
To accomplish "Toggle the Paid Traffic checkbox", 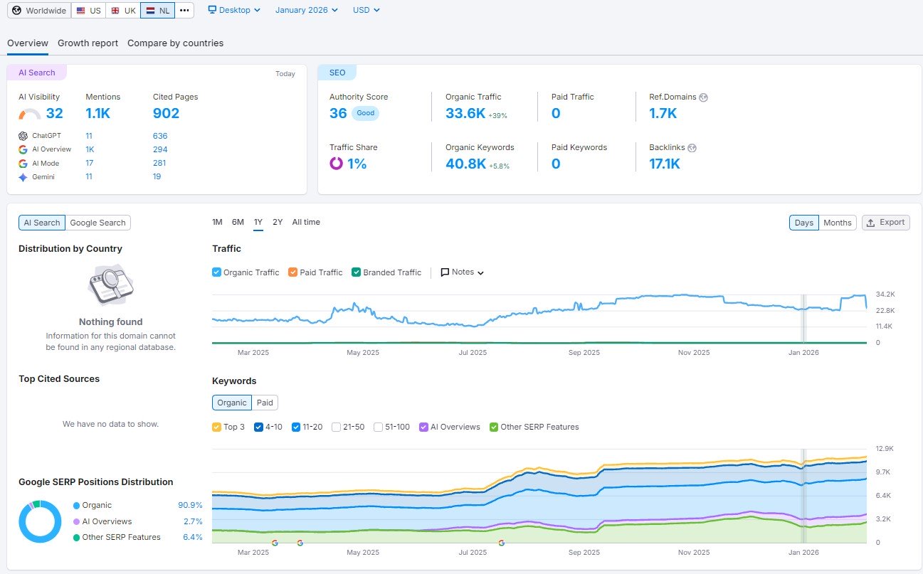I will pyautogui.click(x=292, y=272).
